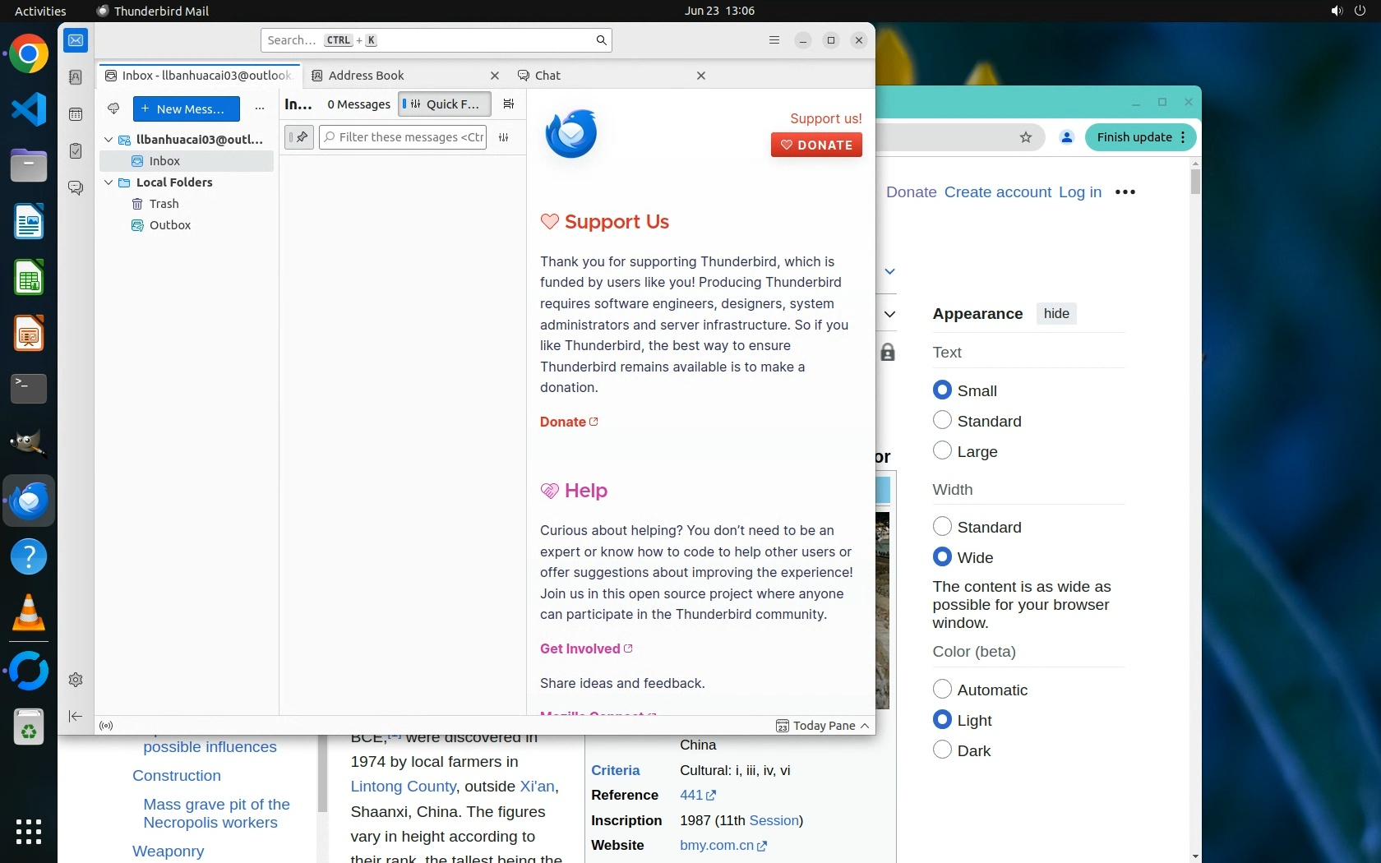Collapse the spaces toolbar with arrow icon

click(x=76, y=717)
